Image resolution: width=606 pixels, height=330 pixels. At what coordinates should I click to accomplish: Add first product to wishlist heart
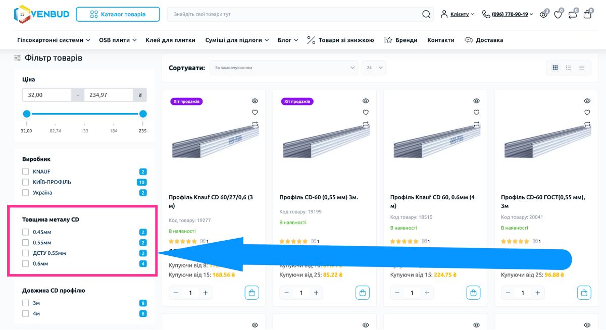[255, 113]
